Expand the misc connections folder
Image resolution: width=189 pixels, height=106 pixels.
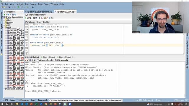pos(4,24)
